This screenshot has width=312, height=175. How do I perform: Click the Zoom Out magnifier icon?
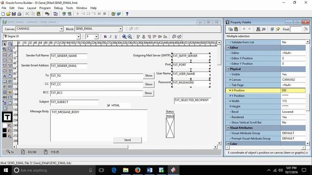click(130, 37)
